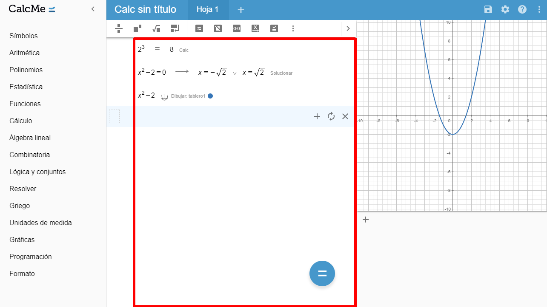Click the new-line return toolbar icon
Image resolution: width=547 pixels, height=307 pixels.
[175, 28]
